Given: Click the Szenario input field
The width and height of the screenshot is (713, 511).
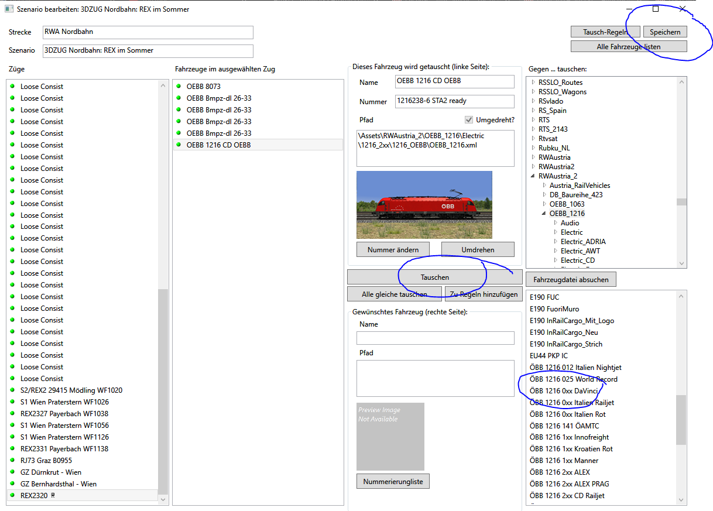Looking at the screenshot, I should point(148,51).
